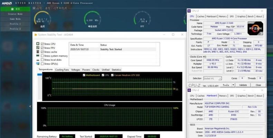This screenshot has height=138, width=273.
Task: Click the Elapsed Time counter display
Action: tap(152, 136)
